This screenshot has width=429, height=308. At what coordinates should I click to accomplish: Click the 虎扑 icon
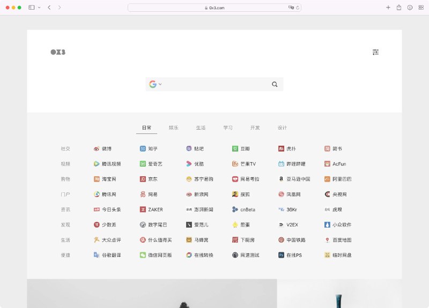tap(281, 149)
